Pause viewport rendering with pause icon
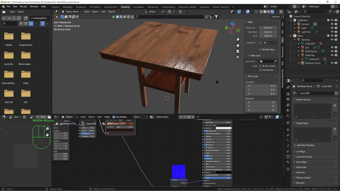Viewport: 340px width, 191px height. [x=281, y=12]
